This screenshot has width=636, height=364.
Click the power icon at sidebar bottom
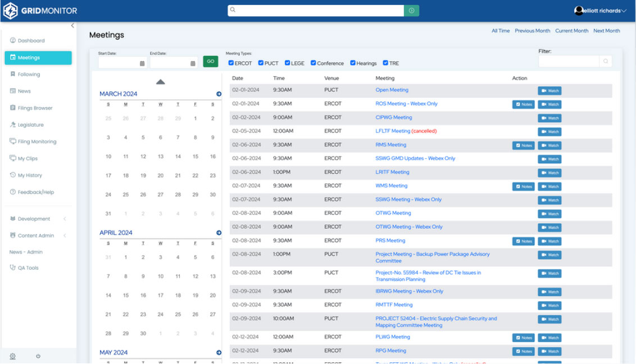38,356
